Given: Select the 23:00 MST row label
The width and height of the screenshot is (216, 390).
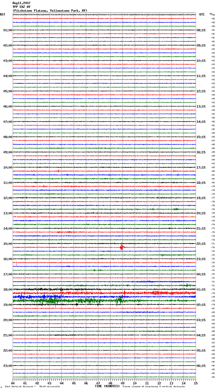Looking at the screenshot, I should point(8,366).
